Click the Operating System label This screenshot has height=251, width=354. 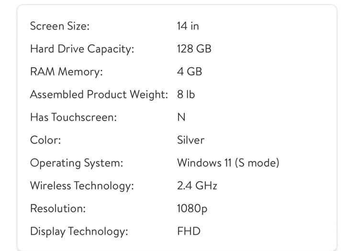[x=77, y=163]
